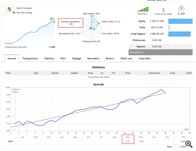Open the Risks tab
196x151 pixels.
click(63, 58)
